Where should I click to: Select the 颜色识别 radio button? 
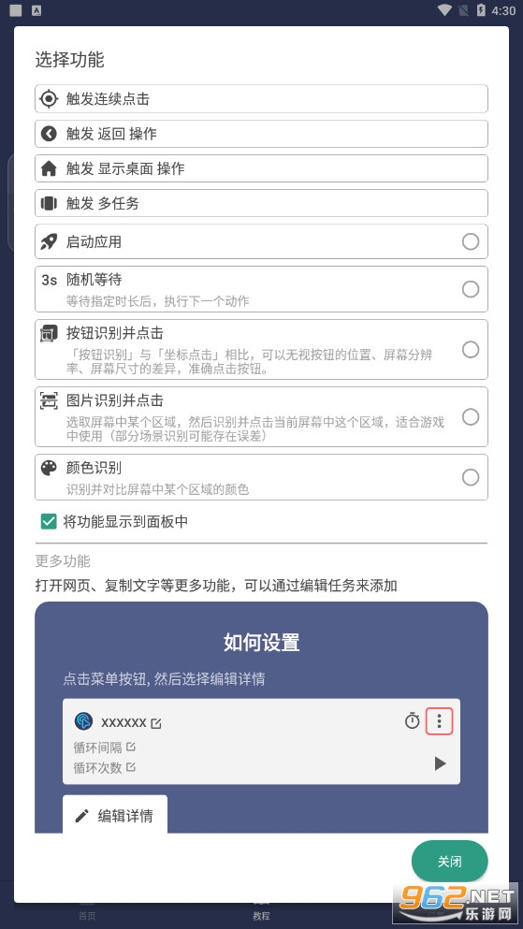coord(471,477)
